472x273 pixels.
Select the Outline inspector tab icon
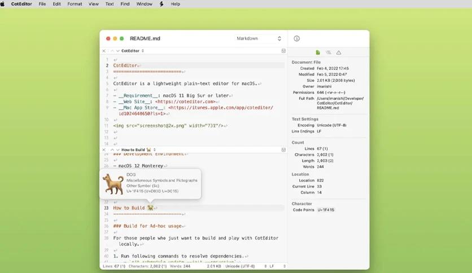[329, 52]
